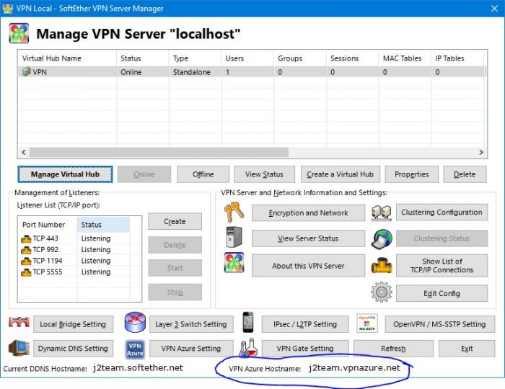Click the flask icon beside VPN Gate Setting
This screenshot has width=505, height=389.
[x=248, y=347]
